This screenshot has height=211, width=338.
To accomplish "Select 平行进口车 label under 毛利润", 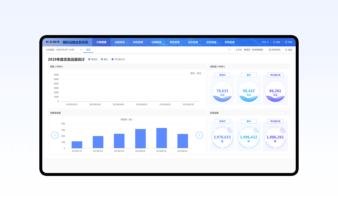I will [275, 75].
